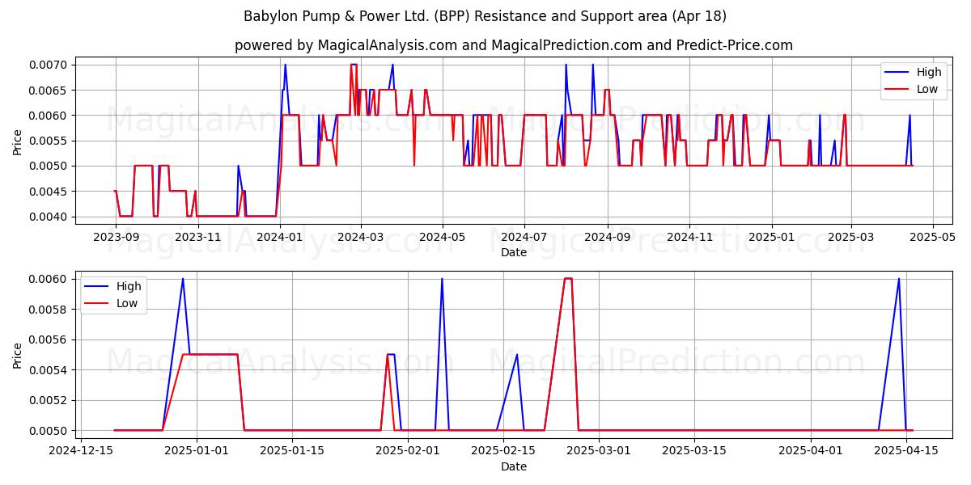This screenshot has width=971, height=485.
Task: Click the Price axis label of top chart
Action: [x=18, y=141]
